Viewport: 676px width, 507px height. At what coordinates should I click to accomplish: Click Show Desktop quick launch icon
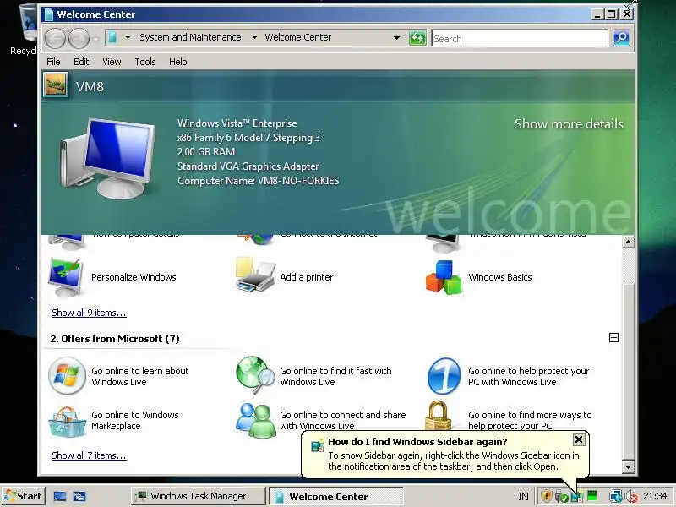(59, 496)
